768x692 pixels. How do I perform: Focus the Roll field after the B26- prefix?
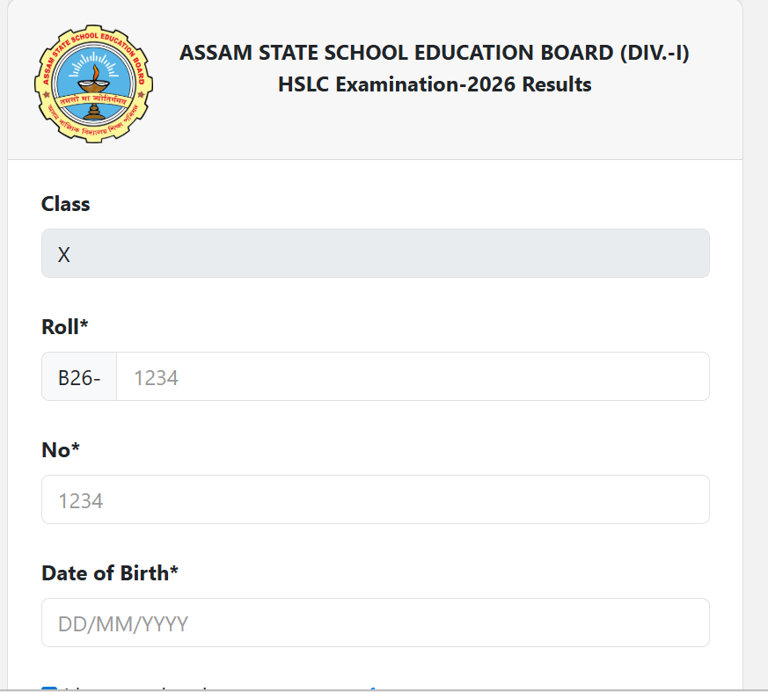(412, 377)
